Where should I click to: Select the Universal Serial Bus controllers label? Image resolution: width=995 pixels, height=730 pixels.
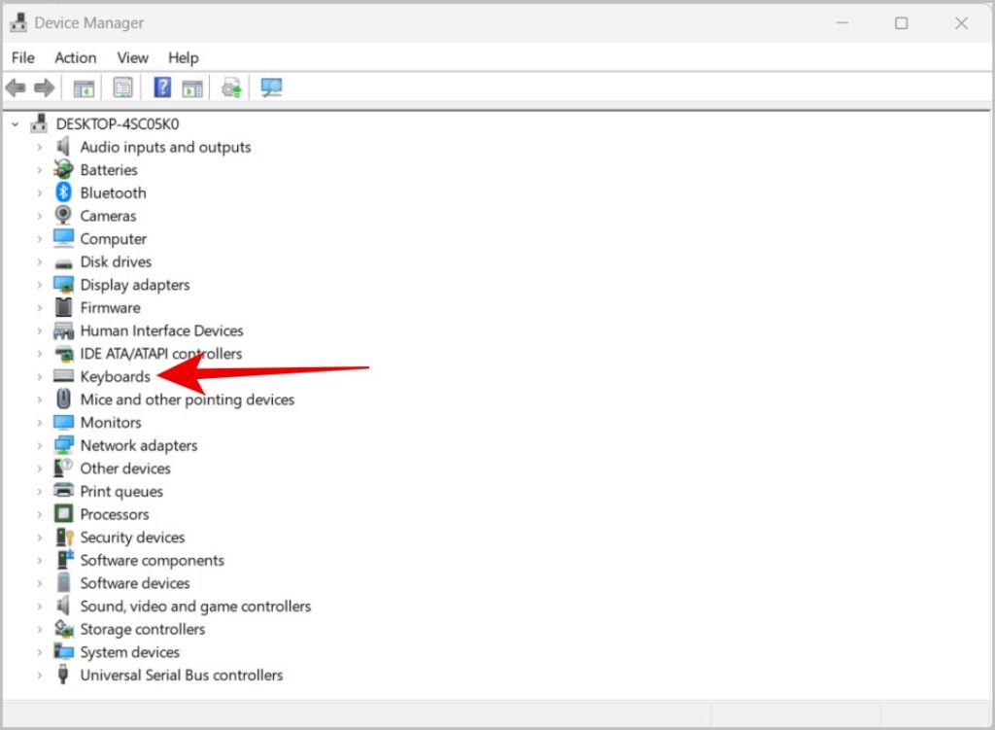point(182,675)
